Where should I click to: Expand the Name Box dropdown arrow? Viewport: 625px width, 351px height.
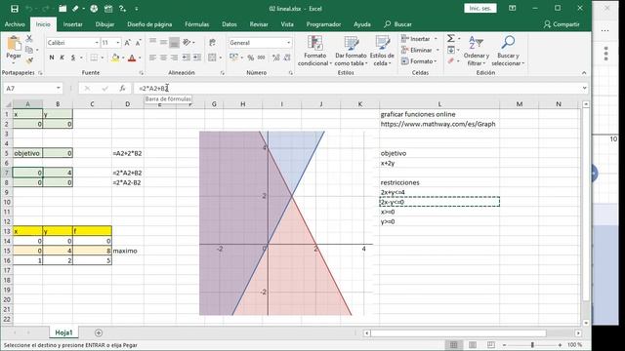59,89
